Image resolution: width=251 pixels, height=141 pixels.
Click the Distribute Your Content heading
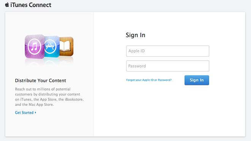(x=40, y=81)
